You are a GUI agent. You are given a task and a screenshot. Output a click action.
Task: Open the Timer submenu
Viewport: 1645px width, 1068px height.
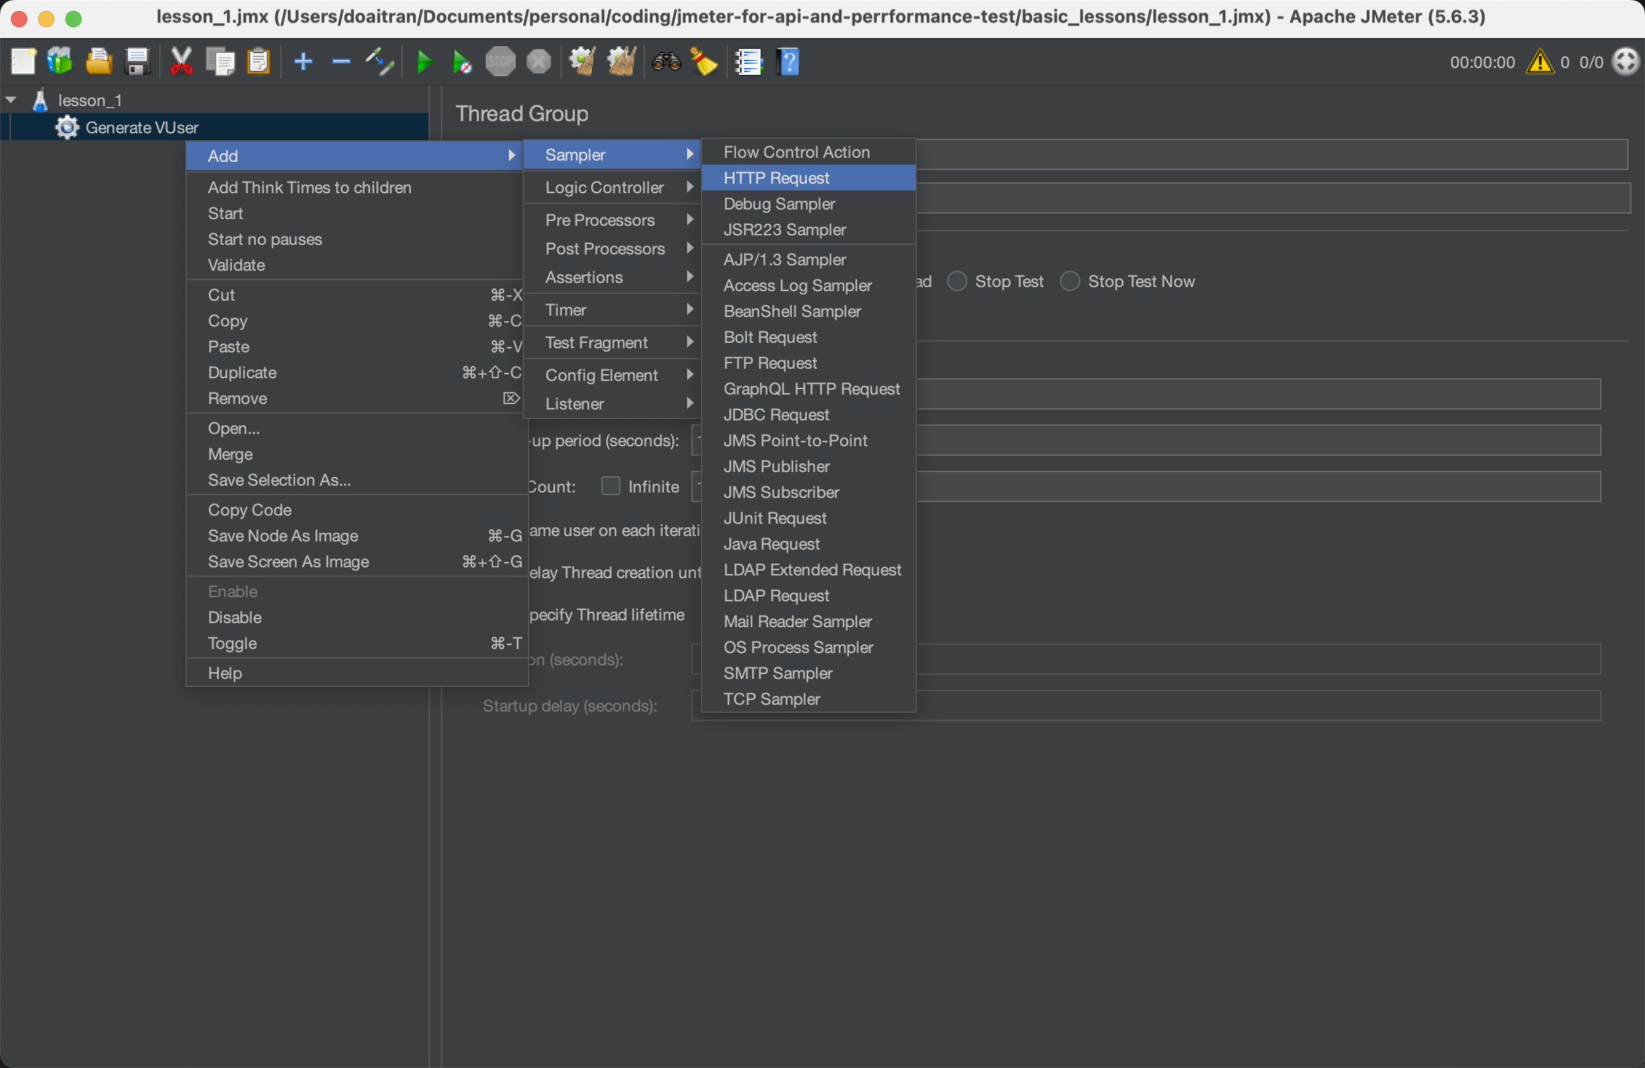(x=612, y=310)
